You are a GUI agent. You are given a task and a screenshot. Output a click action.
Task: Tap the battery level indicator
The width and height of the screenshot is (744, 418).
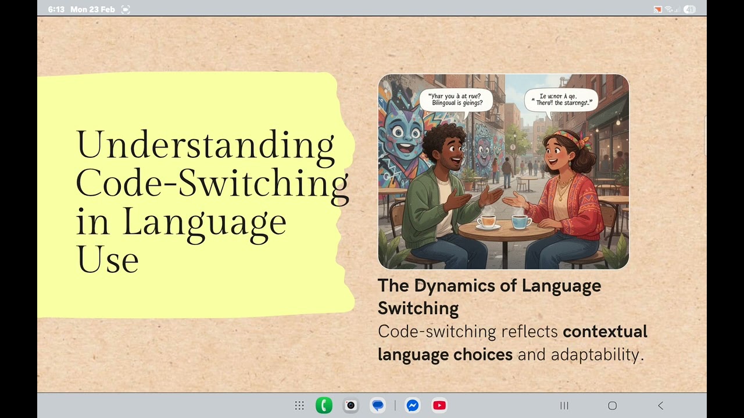click(689, 9)
